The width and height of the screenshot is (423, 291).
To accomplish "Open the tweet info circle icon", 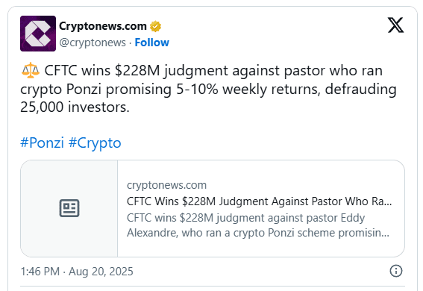I will 396,271.
